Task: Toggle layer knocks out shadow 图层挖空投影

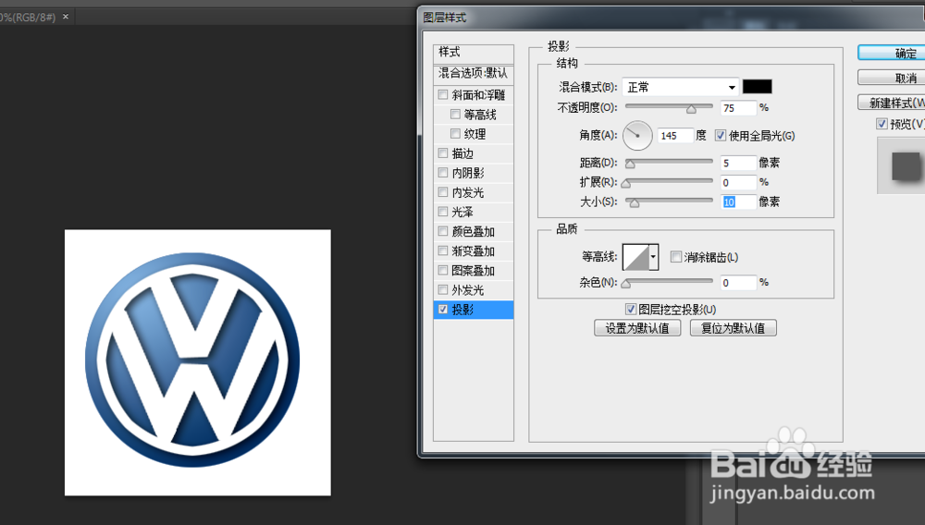Action: 631,310
